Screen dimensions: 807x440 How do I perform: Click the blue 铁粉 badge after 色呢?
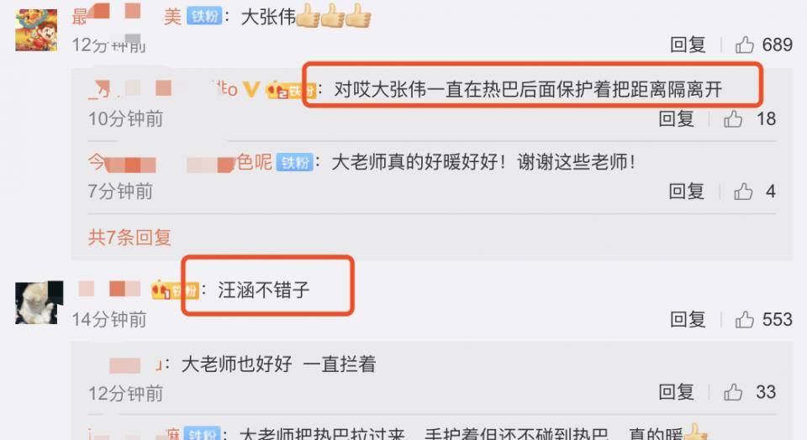[295, 162]
